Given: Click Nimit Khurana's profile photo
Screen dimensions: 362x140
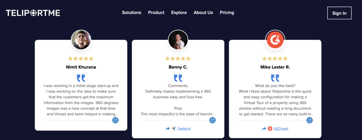Looking at the screenshot, I should click(x=81, y=40).
